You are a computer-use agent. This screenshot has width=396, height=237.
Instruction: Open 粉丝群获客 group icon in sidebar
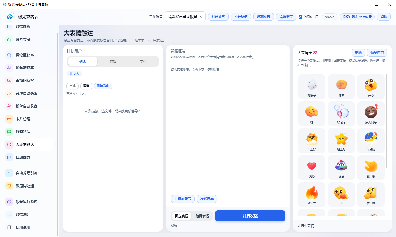tap(9, 68)
